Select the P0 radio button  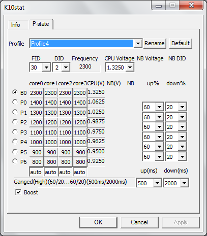15,102
